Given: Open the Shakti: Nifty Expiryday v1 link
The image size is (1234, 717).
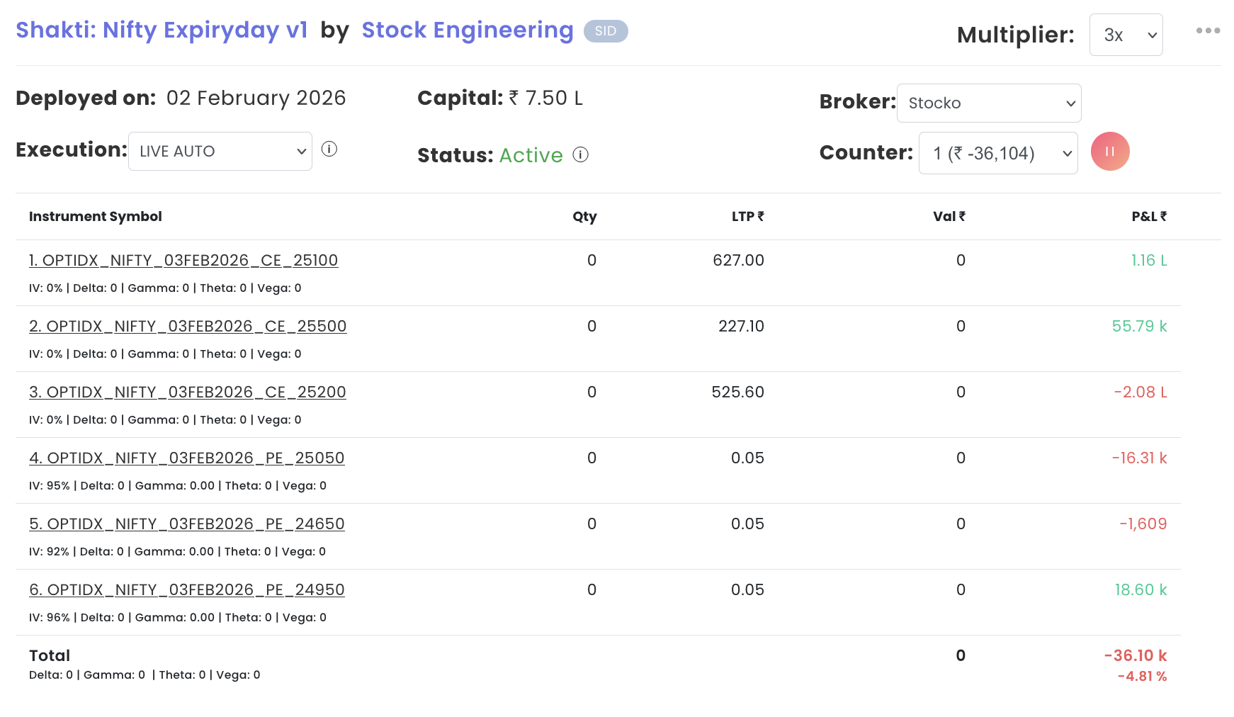Looking at the screenshot, I should [x=162, y=30].
